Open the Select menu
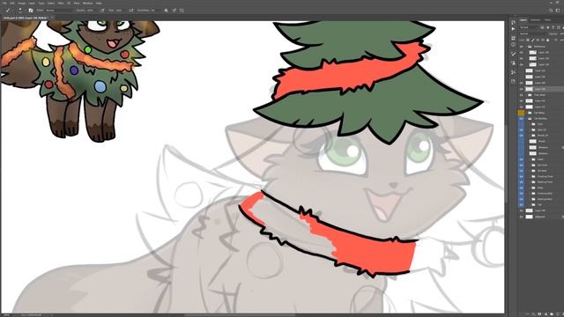The width and height of the screenshot is (564, 317). [x=51, y=4]
